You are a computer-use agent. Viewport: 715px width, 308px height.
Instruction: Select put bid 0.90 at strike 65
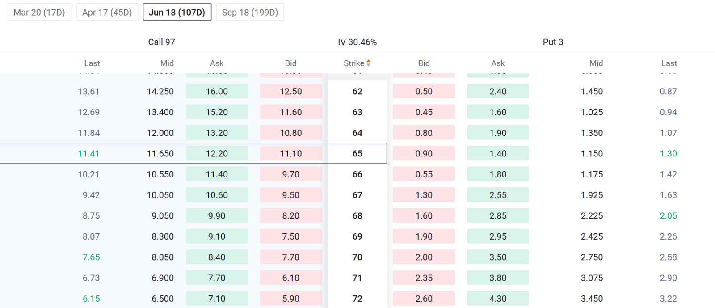tap(424, 153)
